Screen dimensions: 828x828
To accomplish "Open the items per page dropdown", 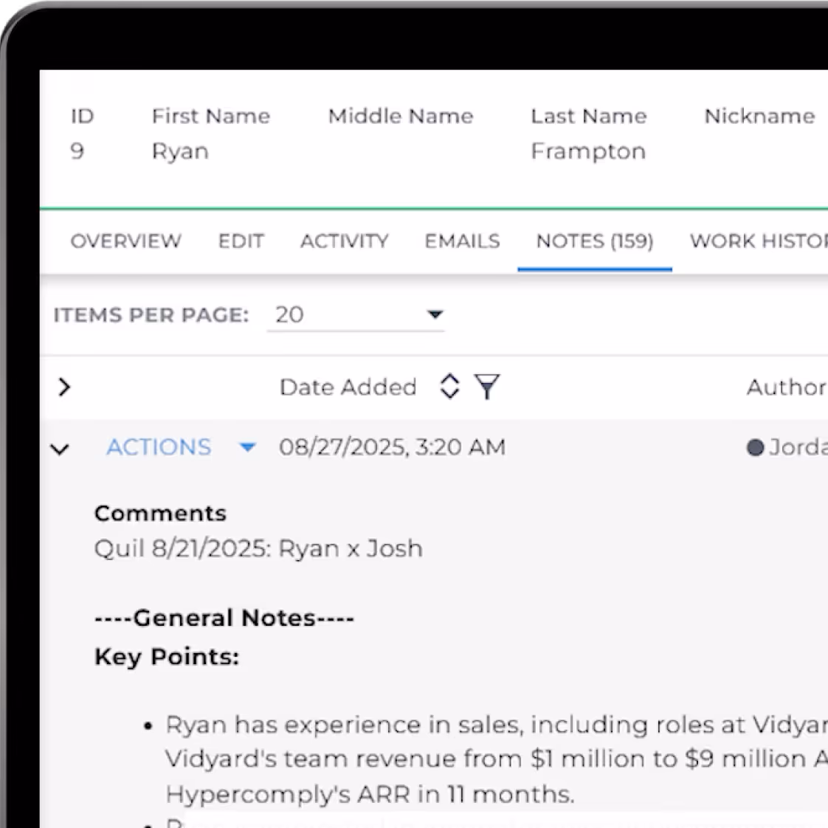I will [356, 314].
